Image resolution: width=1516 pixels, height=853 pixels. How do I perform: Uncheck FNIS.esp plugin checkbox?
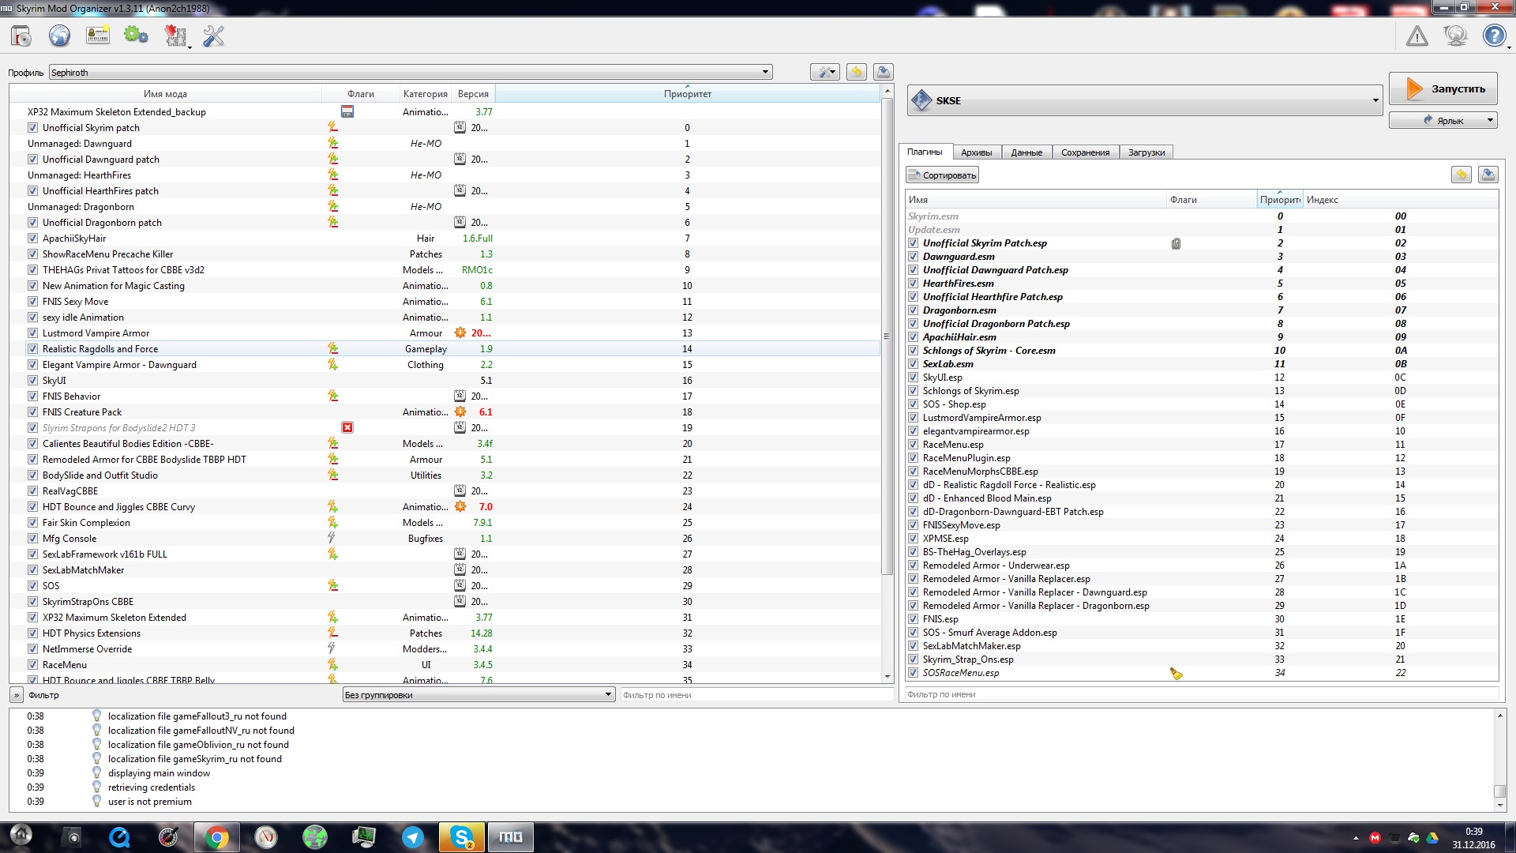click(x=913, y=619)
